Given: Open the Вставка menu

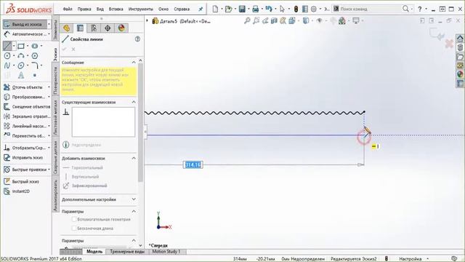Looking at the screenshot, I should (116, 9).
